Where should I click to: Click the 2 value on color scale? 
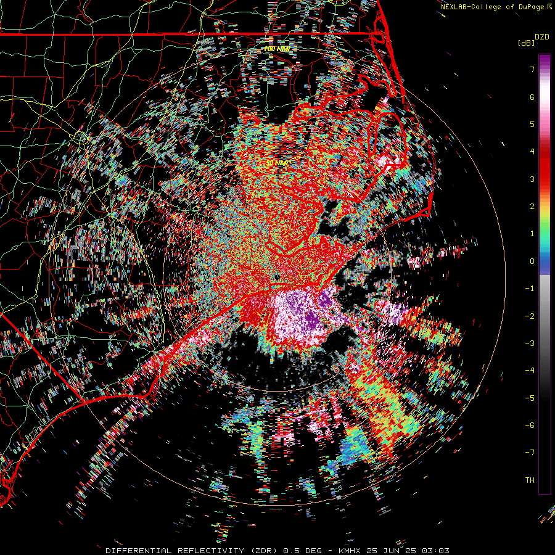coord(532,207)
